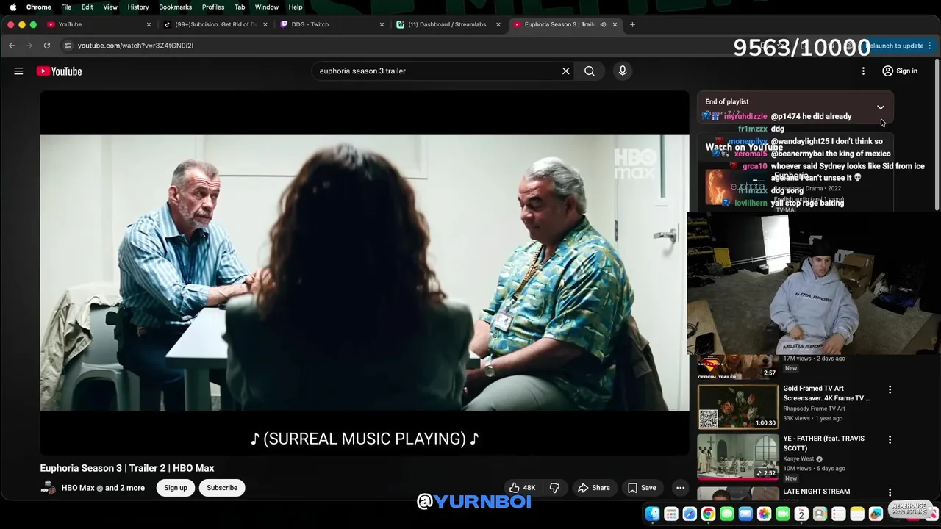941x529 pixels.
Task: Save the video to a playlist
Action: click(x=641, y=488)
